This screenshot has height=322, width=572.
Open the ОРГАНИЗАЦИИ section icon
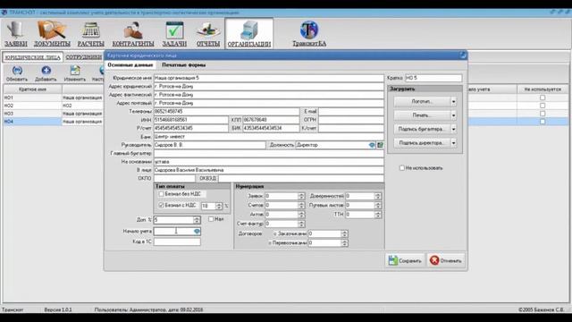pos(249,30)
